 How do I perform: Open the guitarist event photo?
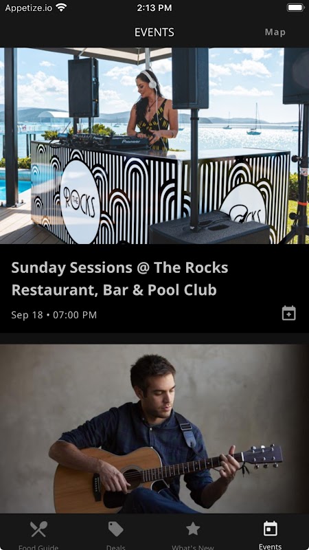154,428
